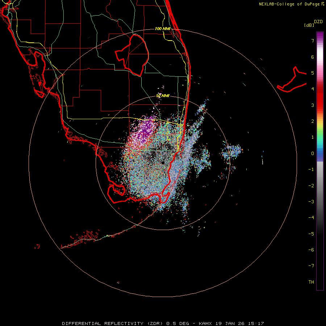Click the -4 value on the color scale
This screenshot has height=326, width=326.
pyautogui.click(x=311, y=217)
